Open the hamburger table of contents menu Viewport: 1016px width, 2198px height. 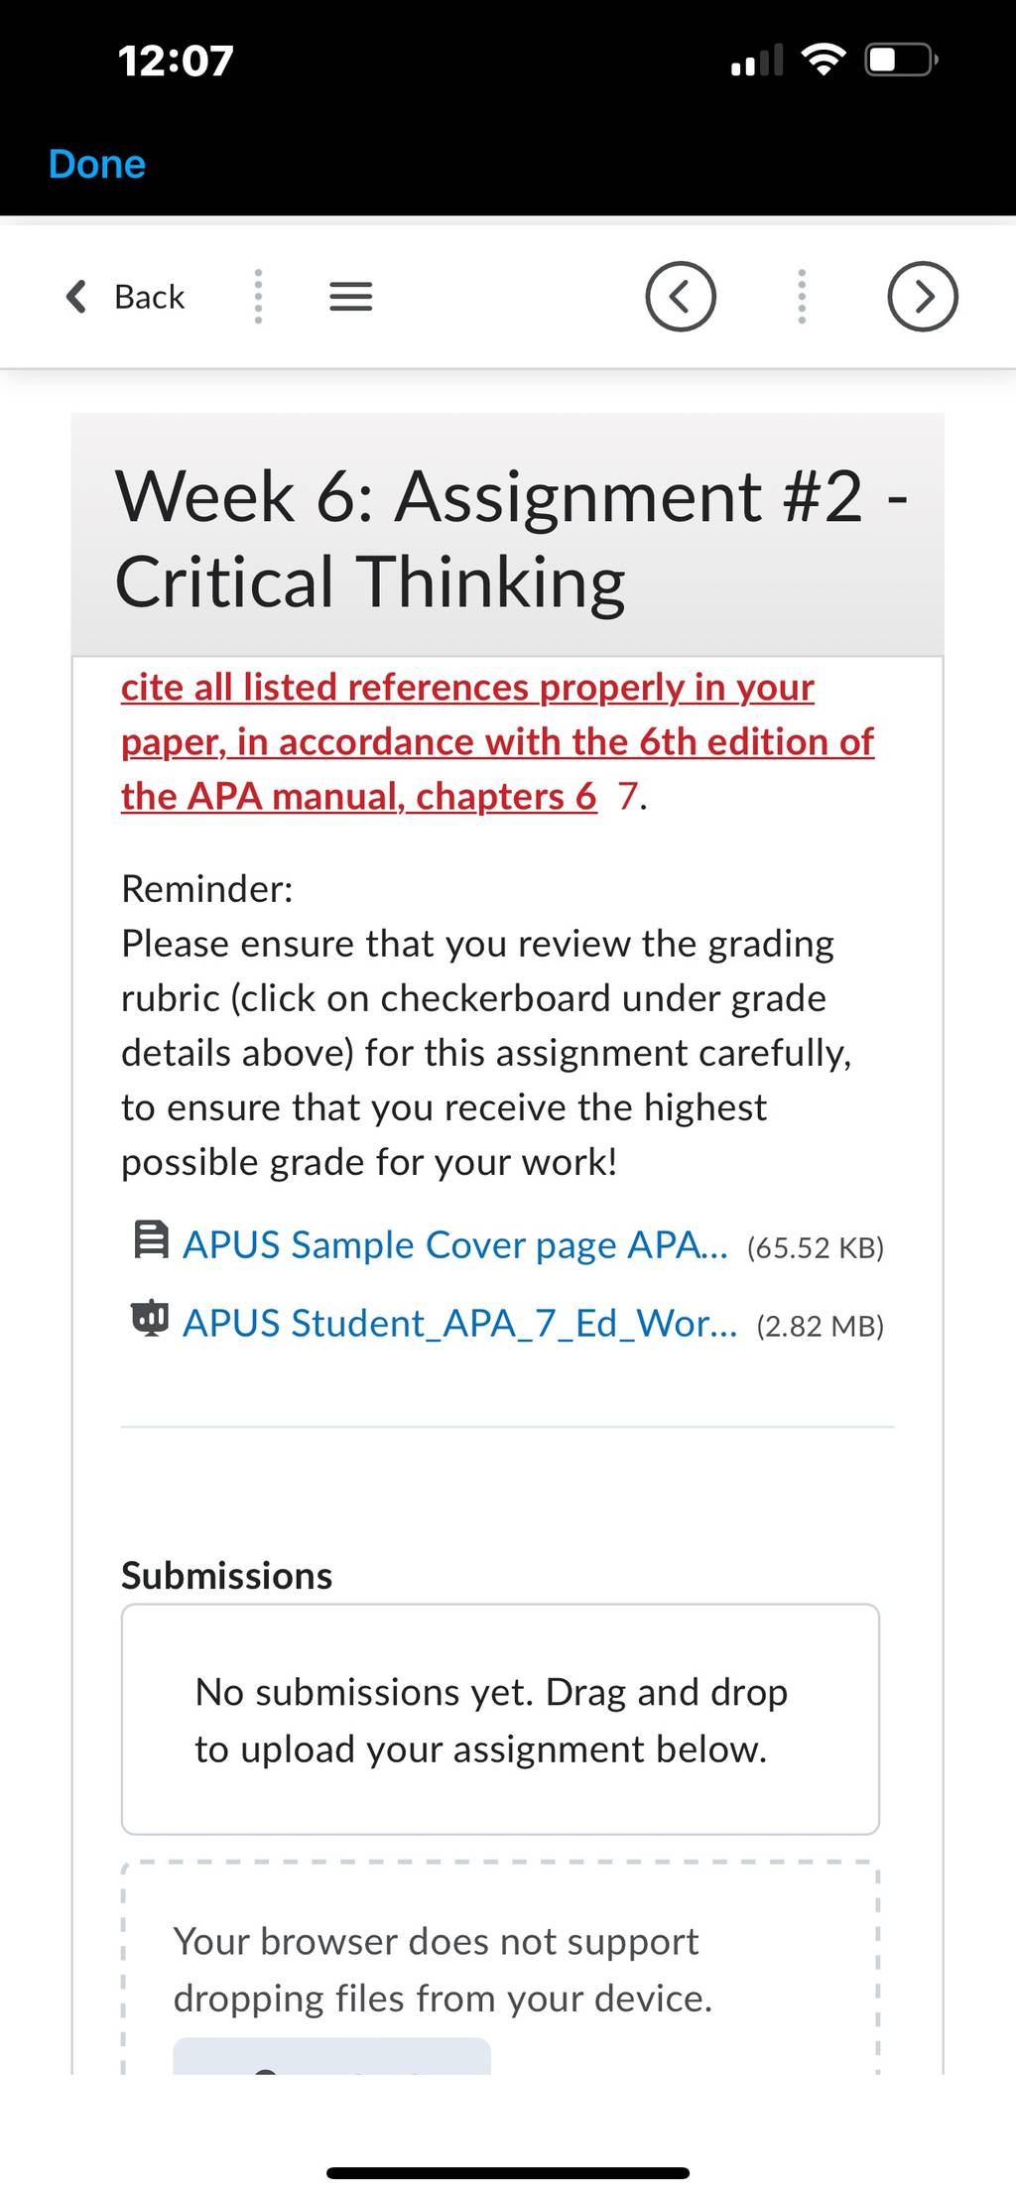(350, 297)
